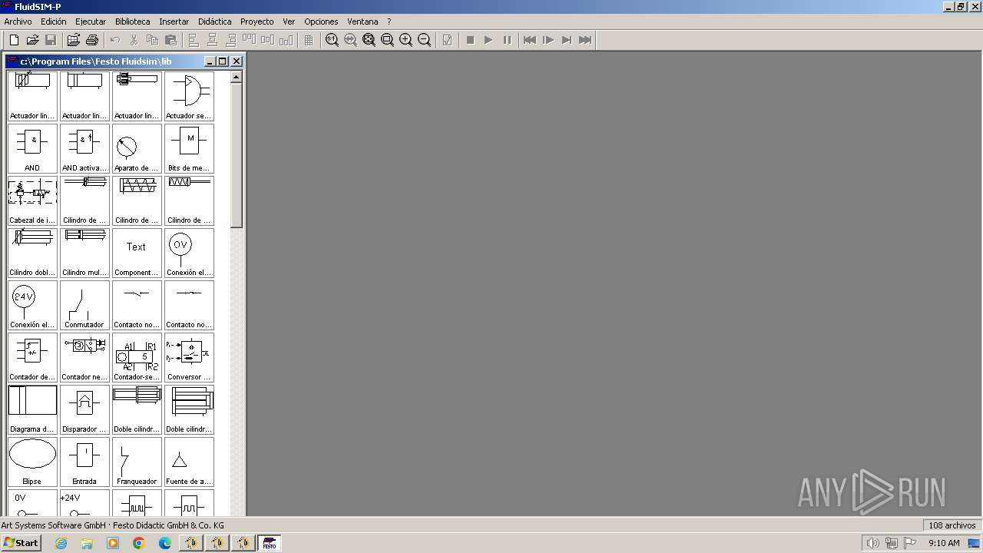Click the library panel vertical scrollbar thumb
Screen dimensions: 983x553
(x=236, y=155)
